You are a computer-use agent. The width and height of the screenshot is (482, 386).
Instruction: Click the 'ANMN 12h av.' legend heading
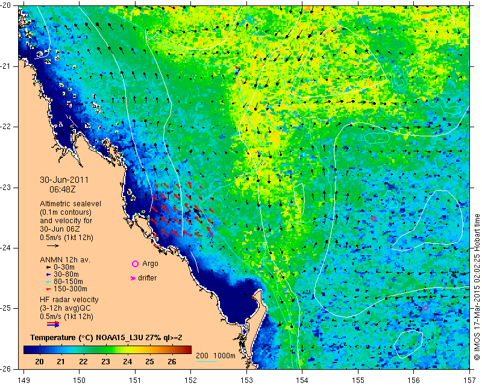65,260
